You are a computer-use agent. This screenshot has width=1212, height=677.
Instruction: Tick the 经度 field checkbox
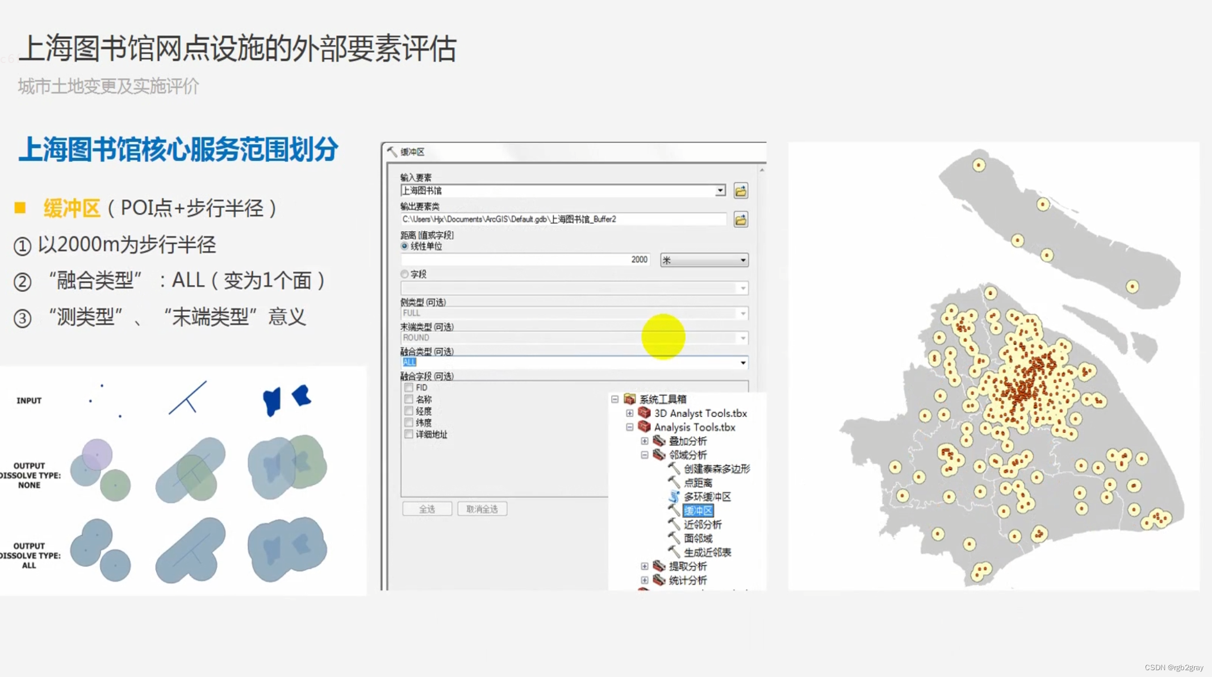click(x=408, y=411)
